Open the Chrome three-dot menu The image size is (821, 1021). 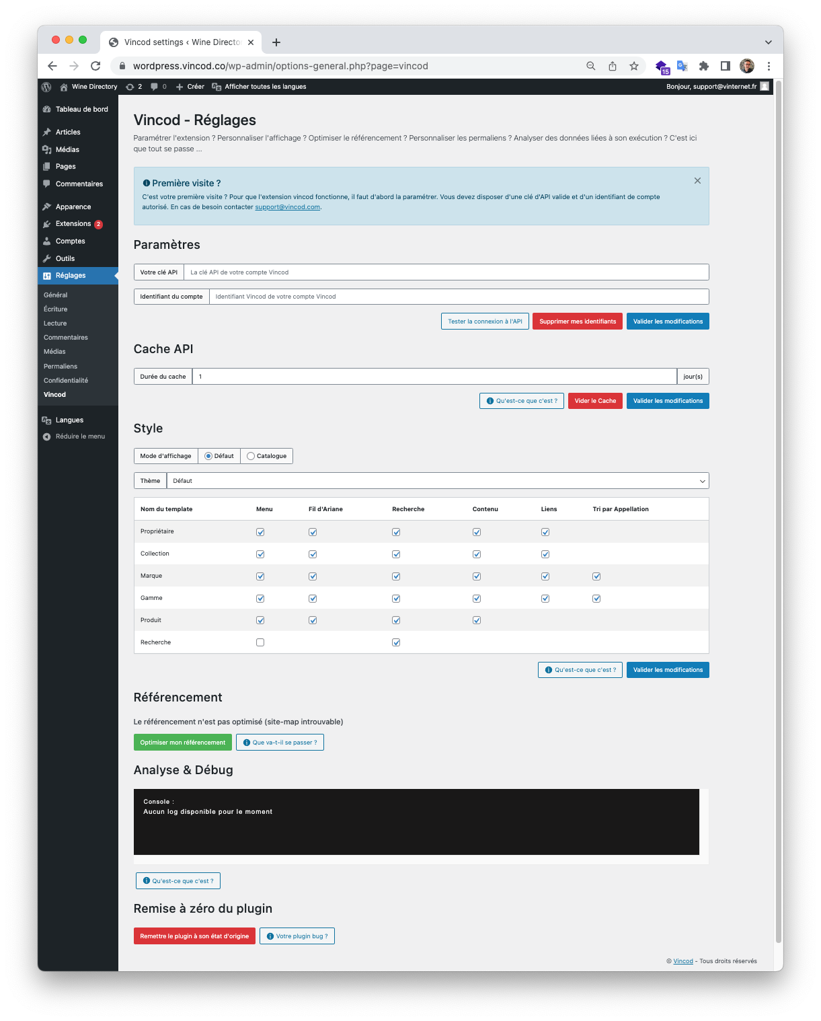click(x=769, y=66)
